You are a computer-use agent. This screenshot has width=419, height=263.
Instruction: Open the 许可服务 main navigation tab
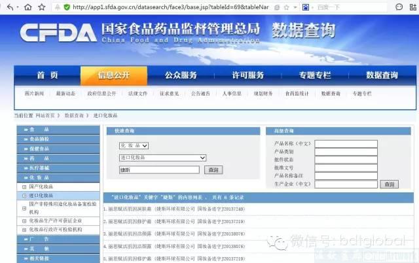click(248, 75)
